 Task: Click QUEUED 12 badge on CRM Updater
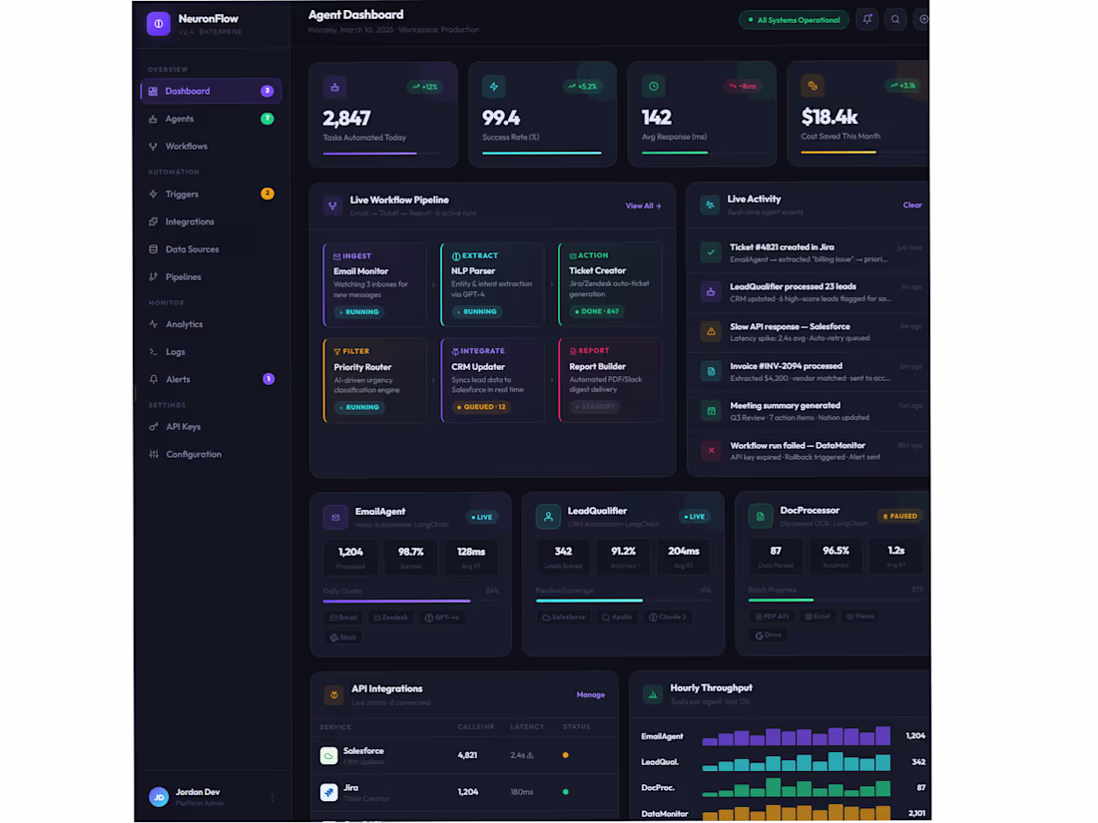(480, 407)
